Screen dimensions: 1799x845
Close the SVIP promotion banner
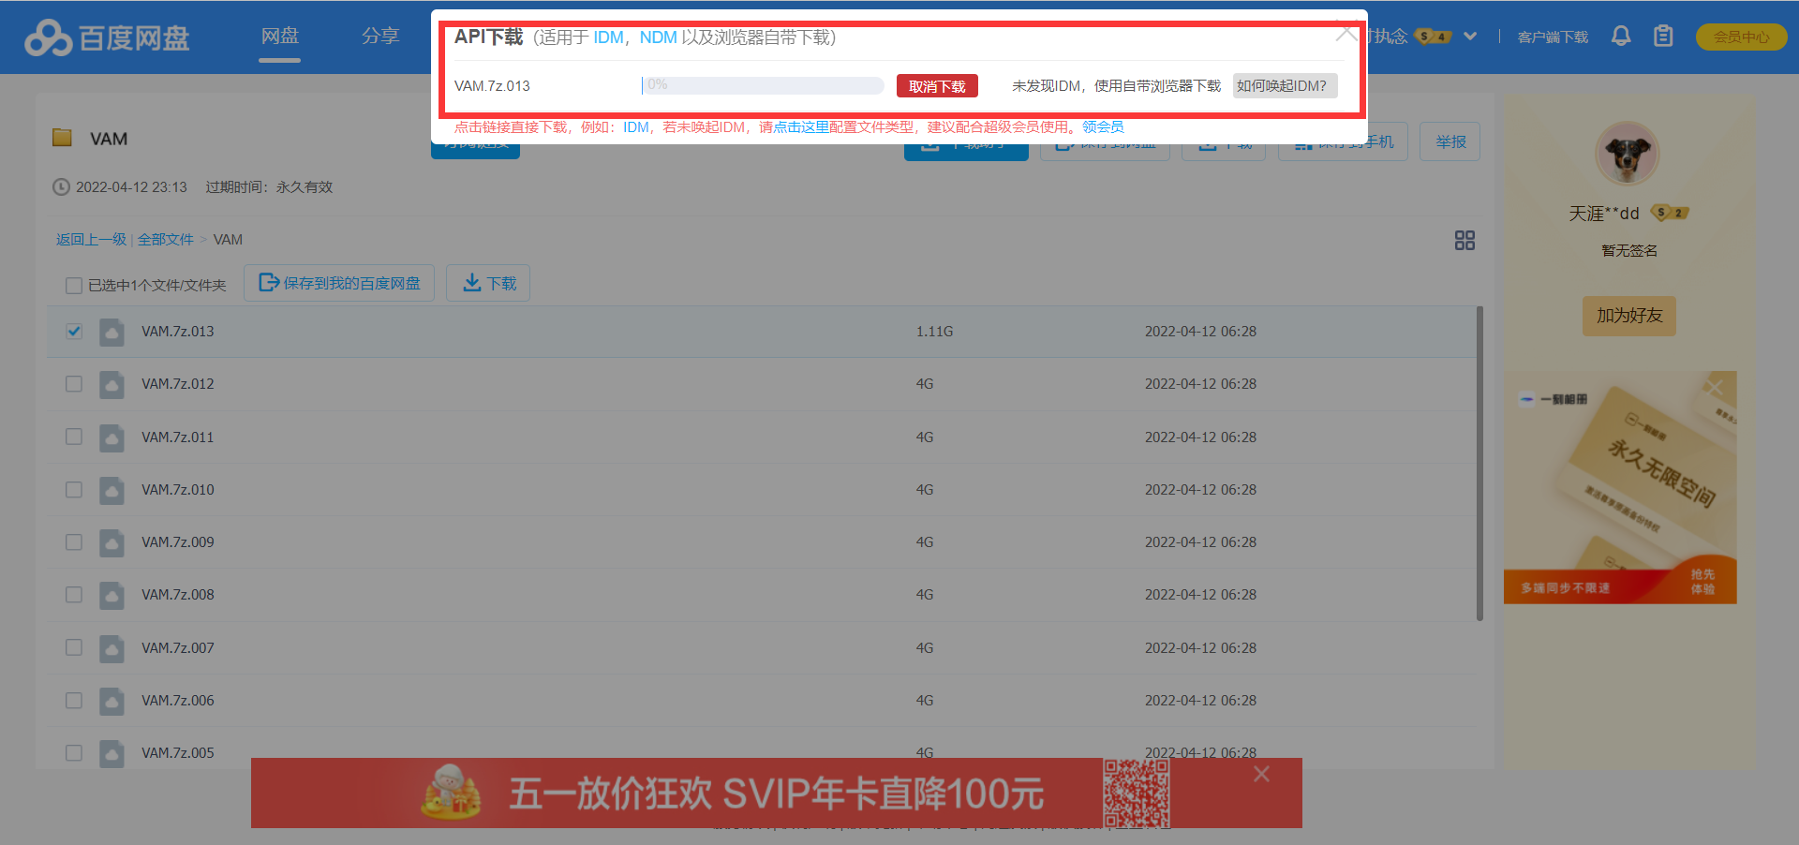(1262, 774)
